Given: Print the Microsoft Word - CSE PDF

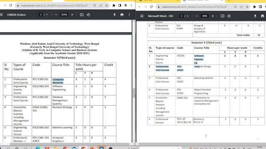Looking at the screenshot, I should click(262, 16).
